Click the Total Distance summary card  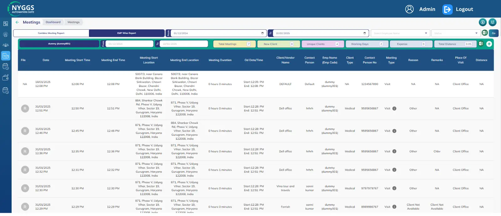click(x=455, y=44)
